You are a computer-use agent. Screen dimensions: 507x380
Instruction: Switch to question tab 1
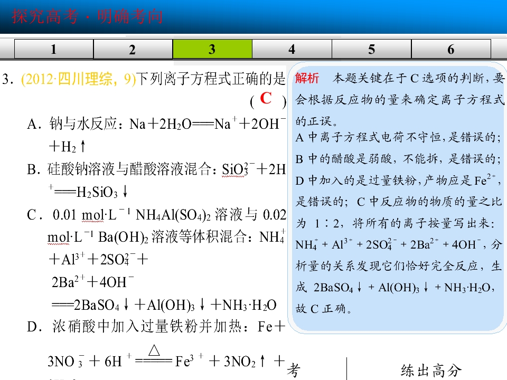tap(54, 49)
